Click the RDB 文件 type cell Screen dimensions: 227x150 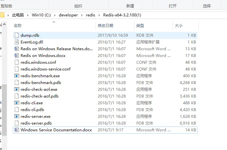click(145, 35)
